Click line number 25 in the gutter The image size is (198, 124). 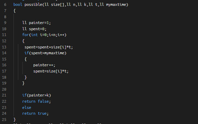[x=4, y=120]
